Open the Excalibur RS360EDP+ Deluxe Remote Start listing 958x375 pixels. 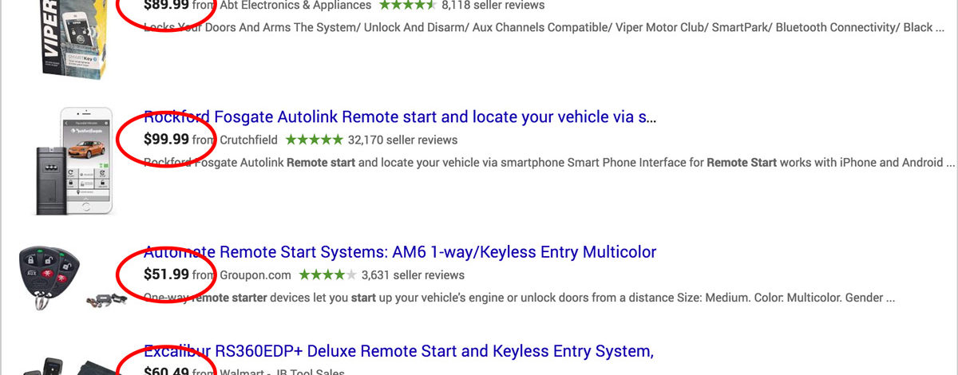(398, 351)
